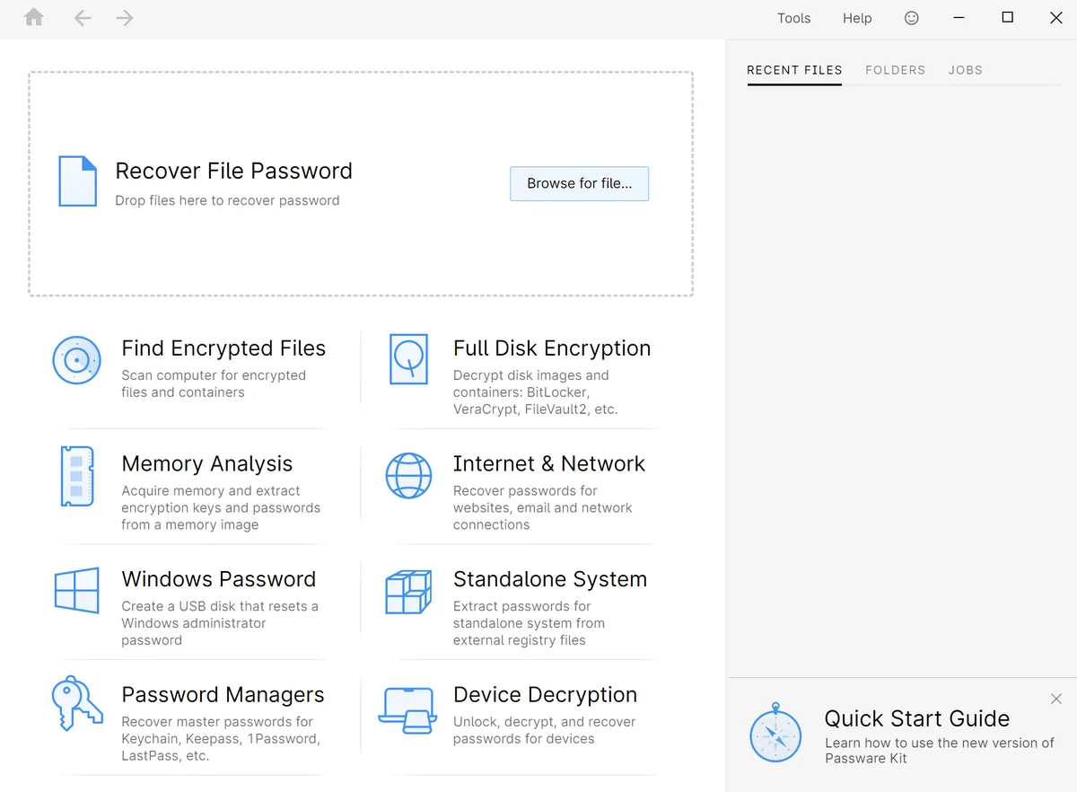Click "Scan computer for encrypted files" description

click(214, 383)
